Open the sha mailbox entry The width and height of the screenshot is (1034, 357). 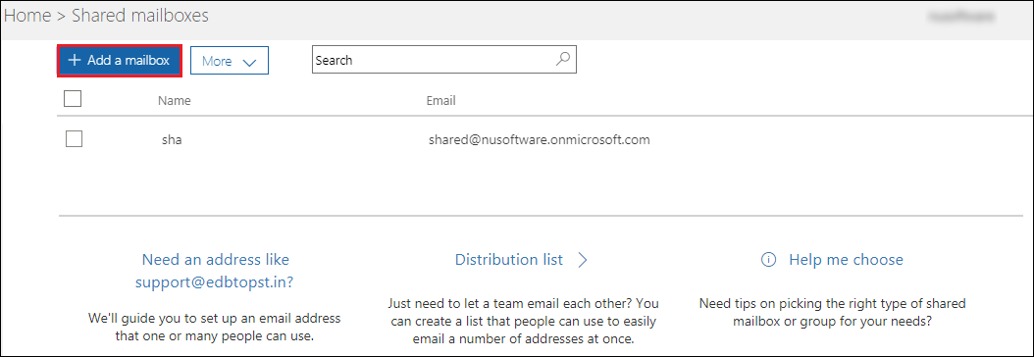pos(172,139)
